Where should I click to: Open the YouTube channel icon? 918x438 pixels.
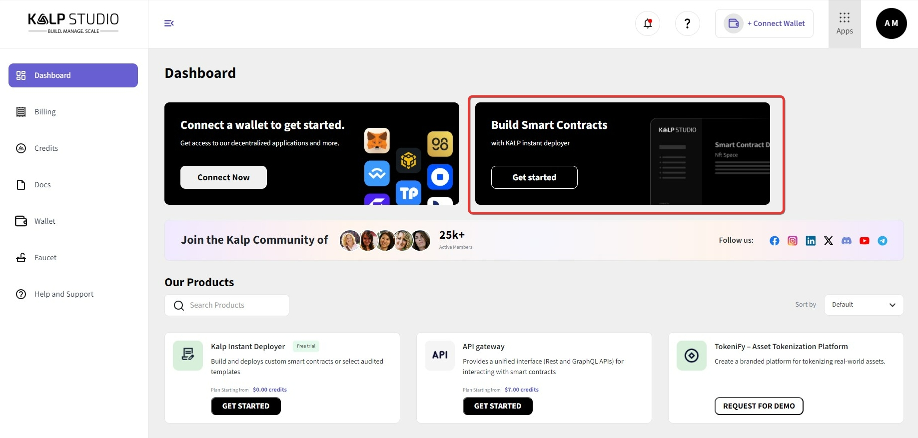(x=864, y=241)
